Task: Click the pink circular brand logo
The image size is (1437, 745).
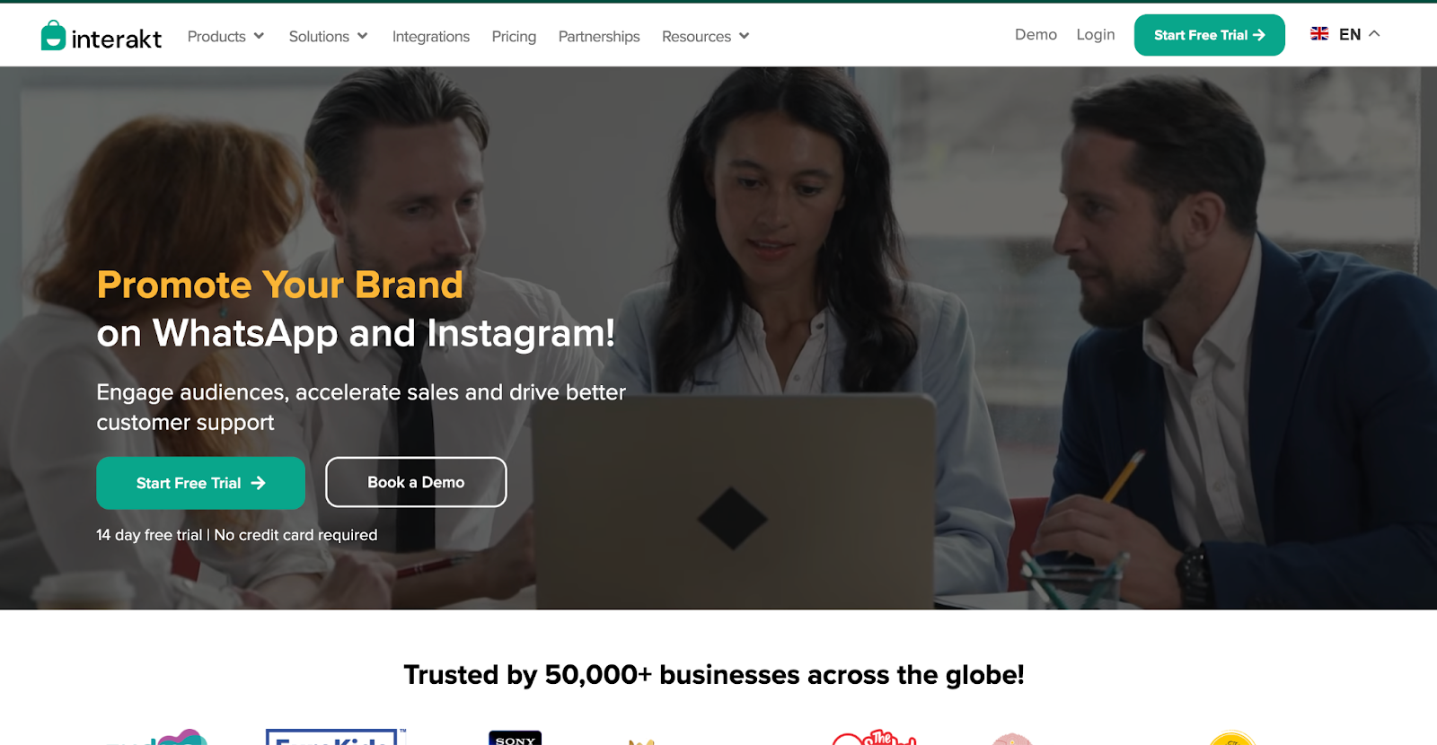Action: click(1012, 739)
